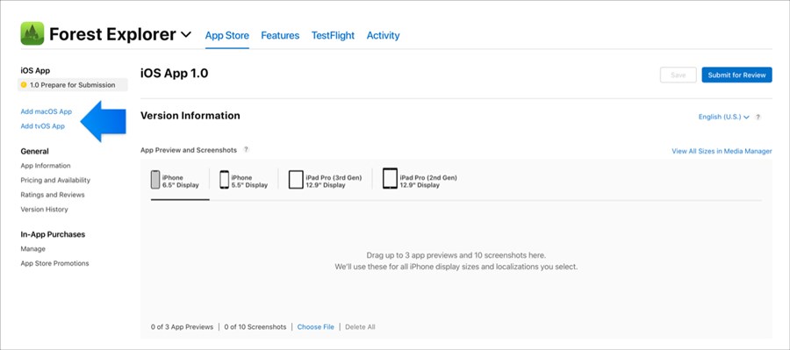The image size is (790, 350).
Task: Click the Choose File link
Action: pos(315,327)
